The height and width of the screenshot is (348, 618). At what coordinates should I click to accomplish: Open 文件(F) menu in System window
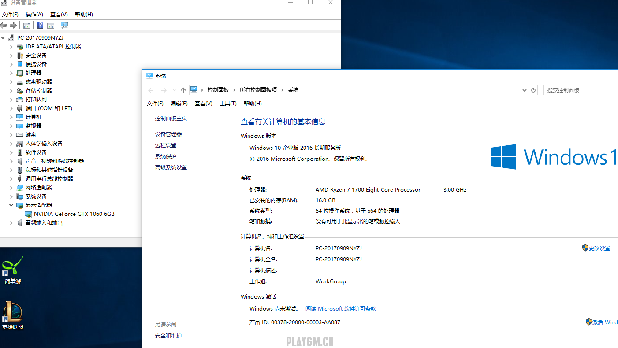pyautogui.click(x=155, y=104)
